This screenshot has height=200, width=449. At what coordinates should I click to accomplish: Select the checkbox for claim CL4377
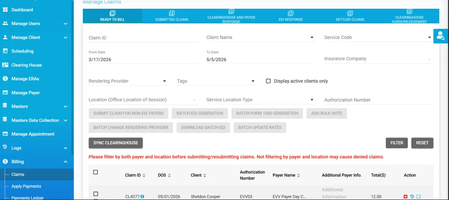click(96, 194)
